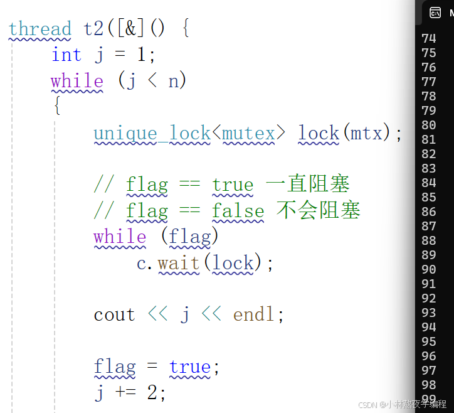Click console output line 80
Image resolution: width=454 pixels, height=413 pixels.
tap(428, 125)
